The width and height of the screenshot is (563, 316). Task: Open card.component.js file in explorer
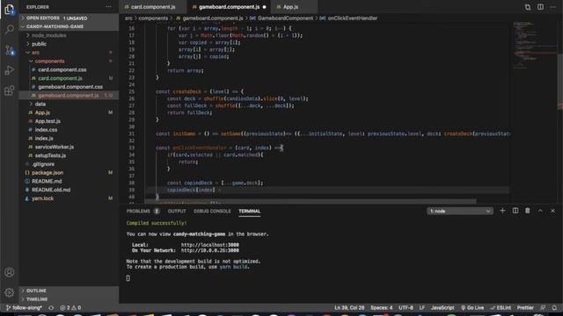[69, 78]
